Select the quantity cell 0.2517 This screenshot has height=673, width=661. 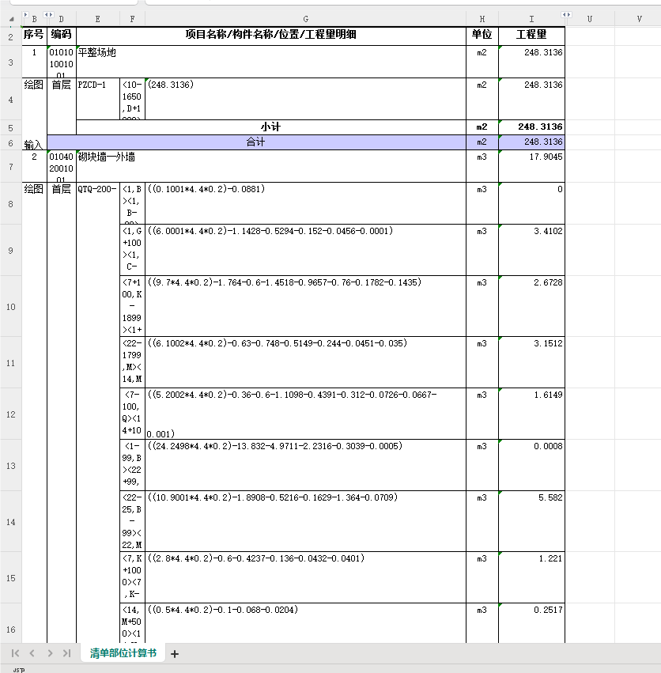(531, 623)
